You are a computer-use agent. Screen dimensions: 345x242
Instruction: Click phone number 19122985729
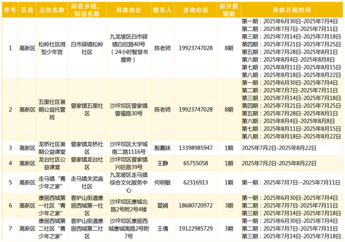tap(196, 229)
